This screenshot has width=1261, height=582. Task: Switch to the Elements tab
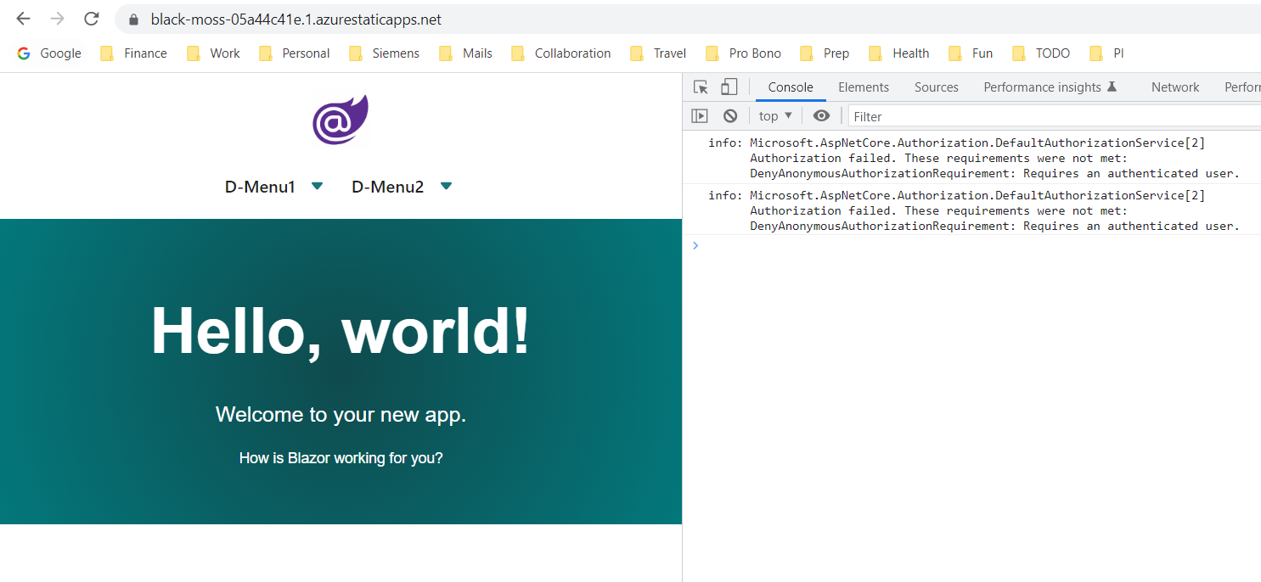point(863,87)
